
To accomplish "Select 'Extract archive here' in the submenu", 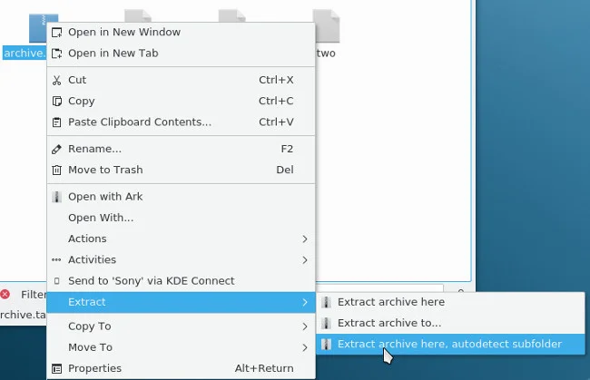I will 390,302.
